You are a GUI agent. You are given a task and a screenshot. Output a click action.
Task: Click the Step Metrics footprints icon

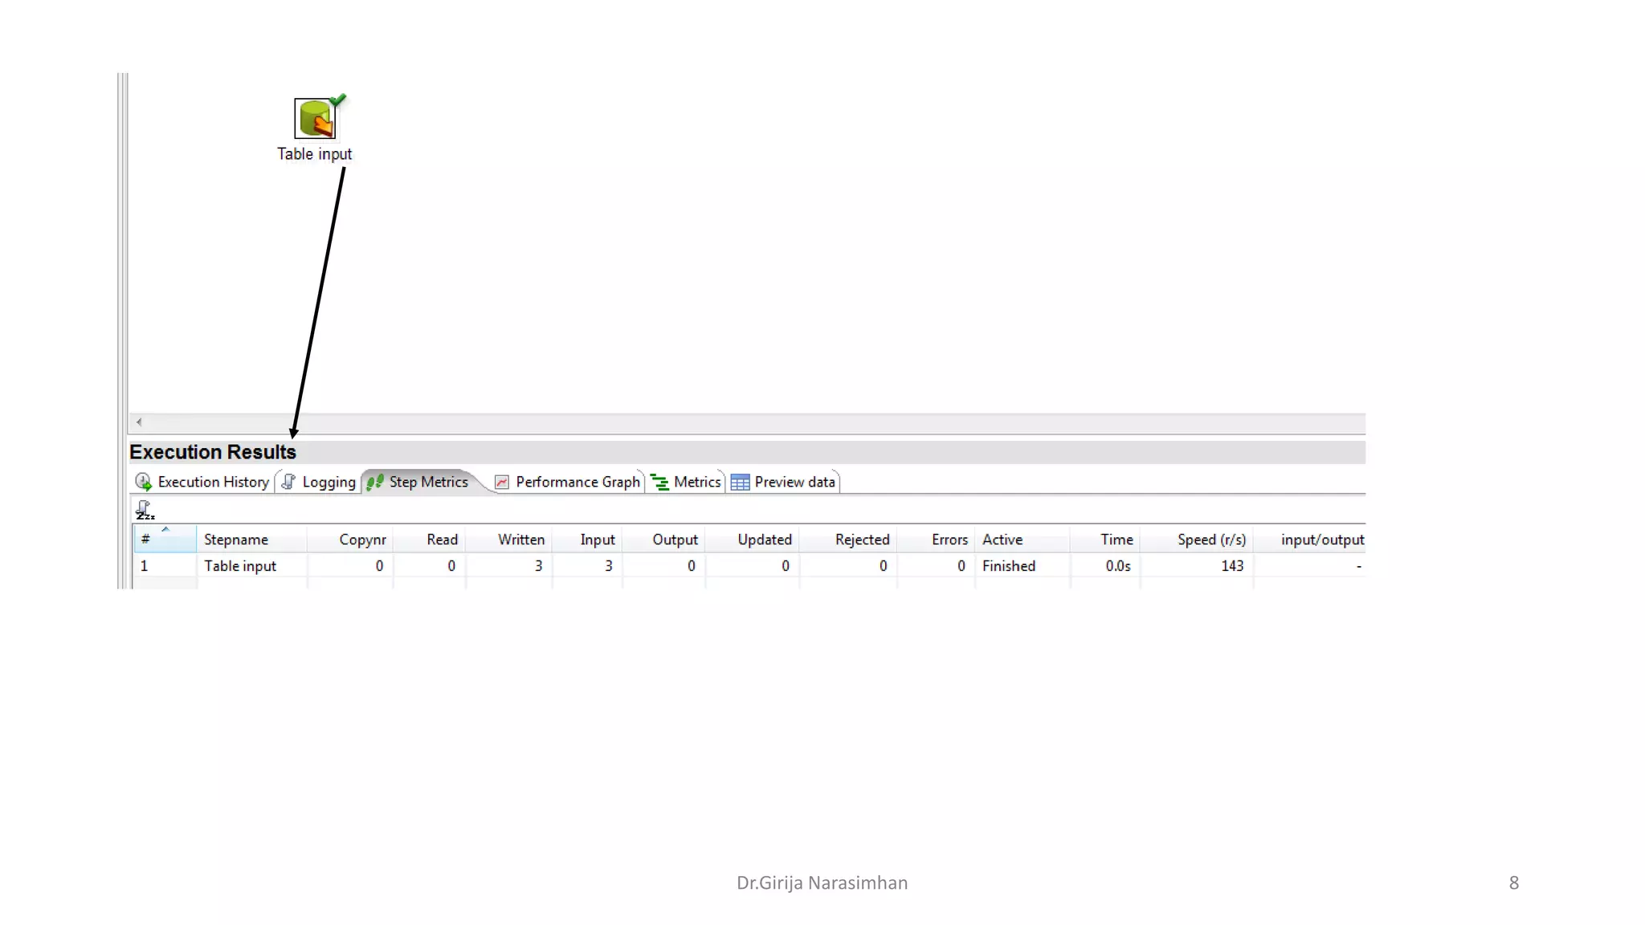[374, 482]
